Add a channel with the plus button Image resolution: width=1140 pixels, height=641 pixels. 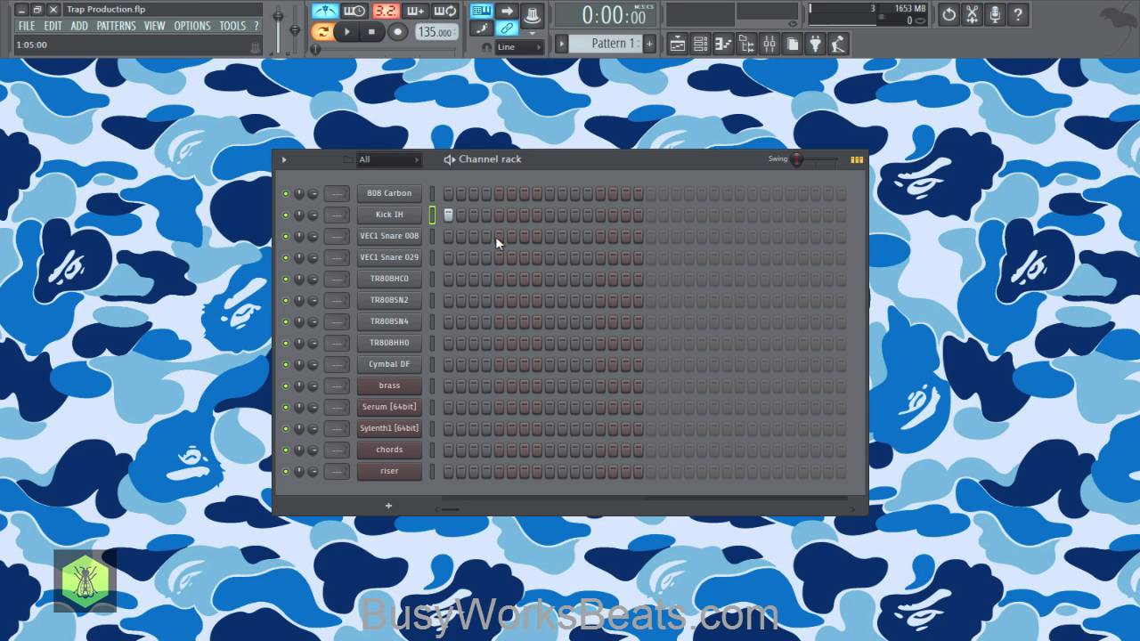[388, 506]
